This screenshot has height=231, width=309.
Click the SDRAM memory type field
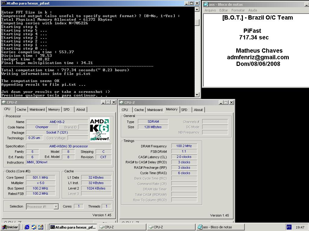pyautogui.click(x=153, y=122)
